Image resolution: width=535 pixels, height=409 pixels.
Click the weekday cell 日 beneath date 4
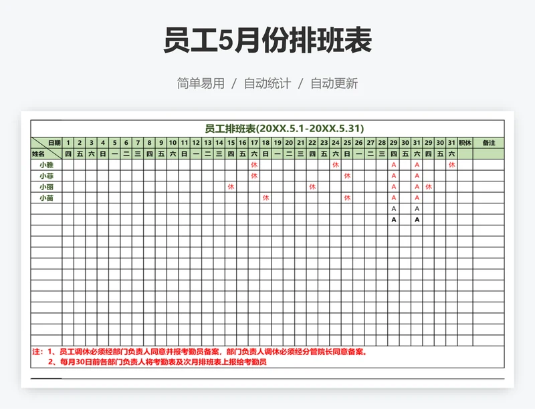click(103, 154)
